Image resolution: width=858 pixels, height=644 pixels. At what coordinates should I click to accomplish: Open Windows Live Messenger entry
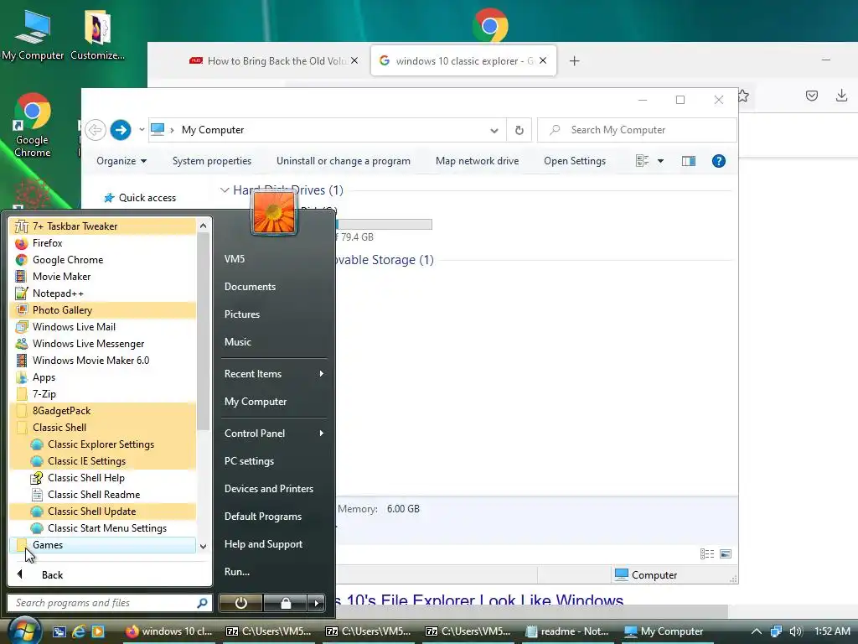pos(102,343)
